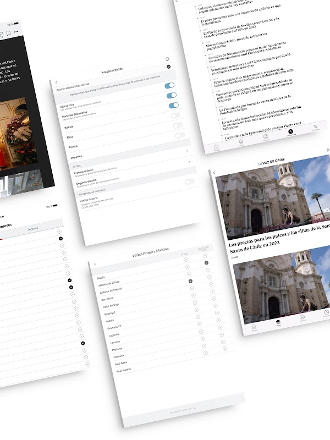Image resolution: width=330 pixels, height=440 pixels.
Task: Tap the Notificaciones title text
Action: pyautogui.click(x=112, y=71)
